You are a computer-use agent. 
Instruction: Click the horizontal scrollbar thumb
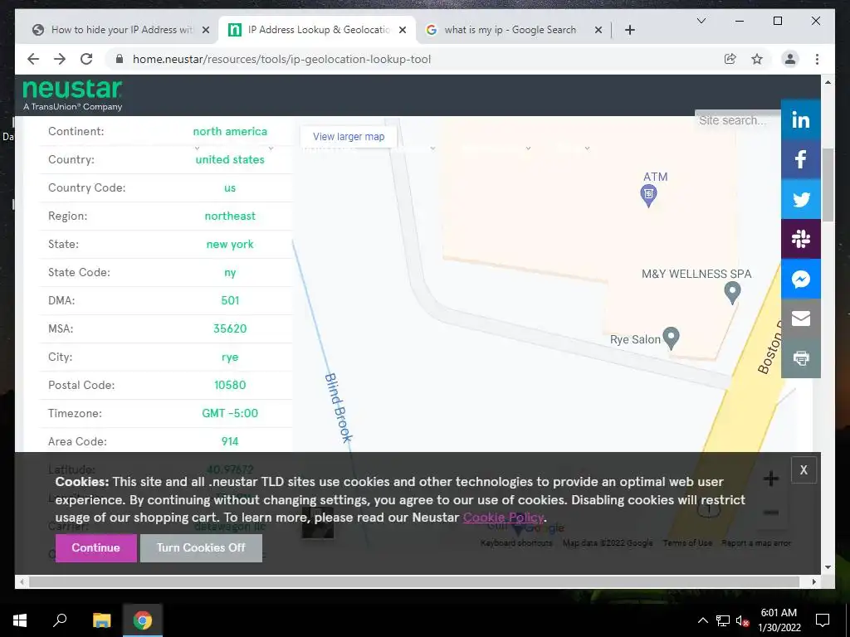click(x=414, y=581)
